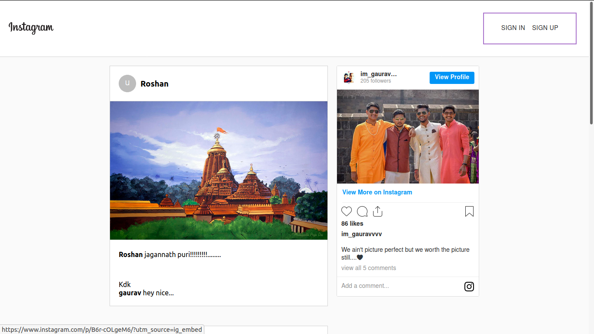Click Roshan's gray avatar circle
Viewport: 594px width, 334px height.
[127, 83]
